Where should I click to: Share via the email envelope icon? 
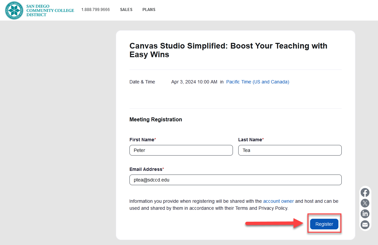[365, 225]
